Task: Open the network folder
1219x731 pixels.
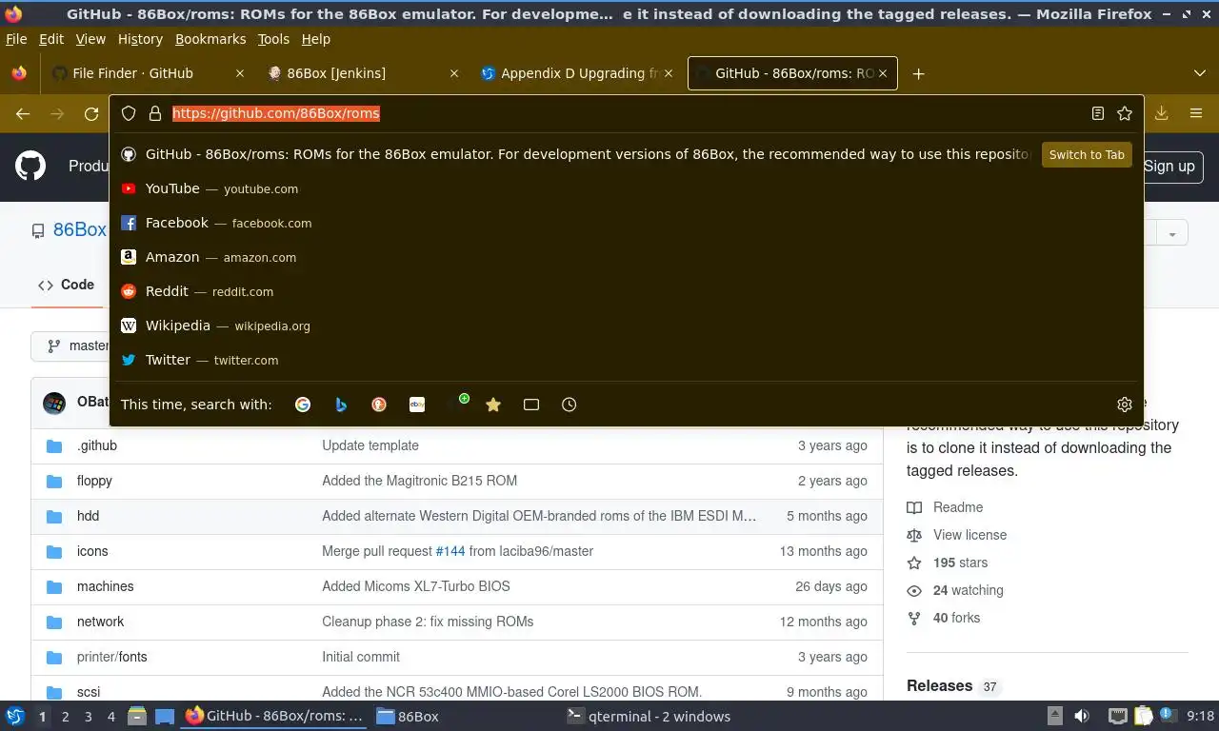Action: click(100, 622)
